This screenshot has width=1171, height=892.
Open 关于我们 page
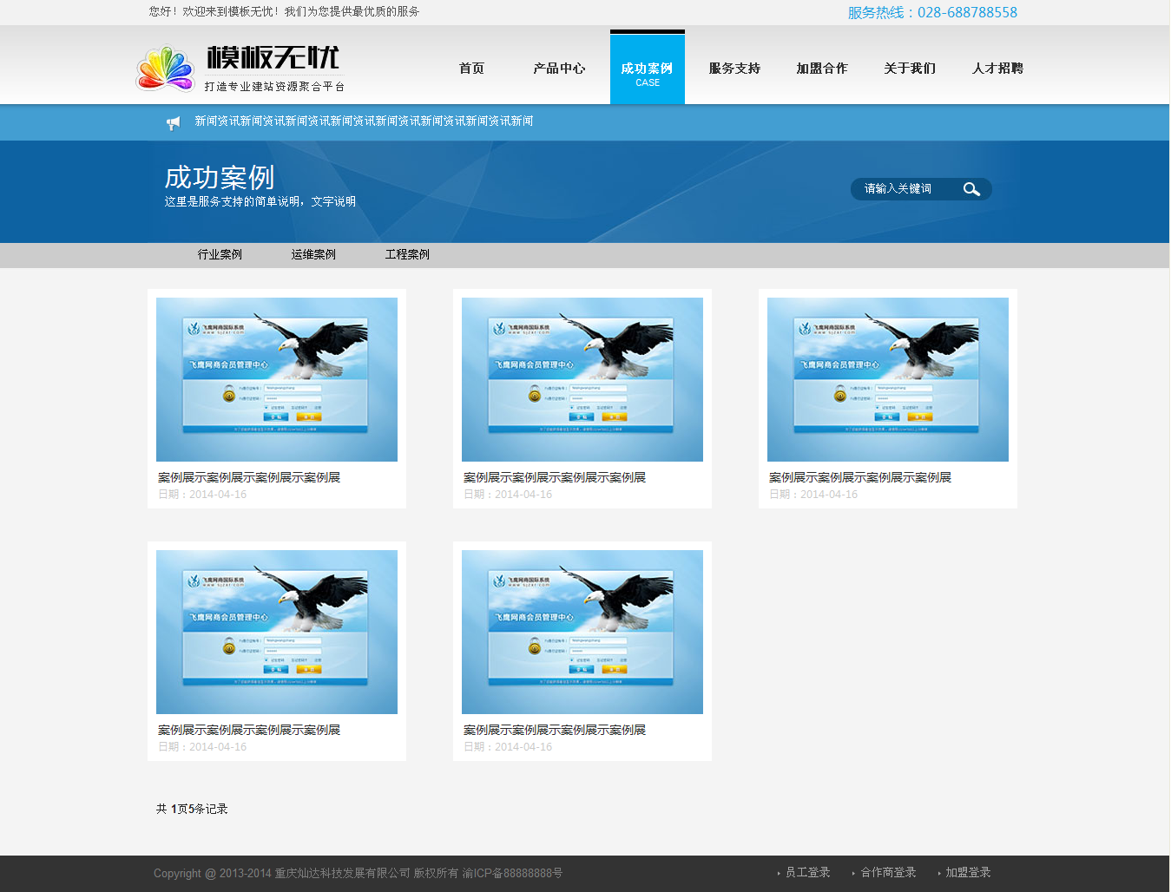[x=909, y=69]
